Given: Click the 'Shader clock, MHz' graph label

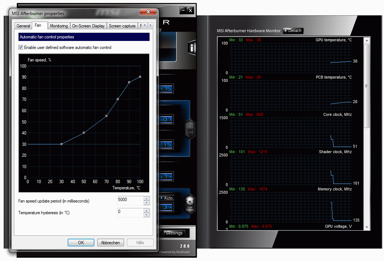Looking at the screenshot, I should click(335, 152).
